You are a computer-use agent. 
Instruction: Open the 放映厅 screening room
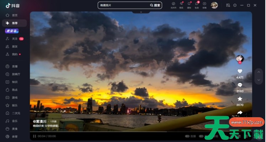[13, 74]
